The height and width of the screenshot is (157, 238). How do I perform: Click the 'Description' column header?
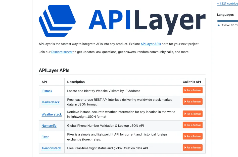[x=76, y=82]
